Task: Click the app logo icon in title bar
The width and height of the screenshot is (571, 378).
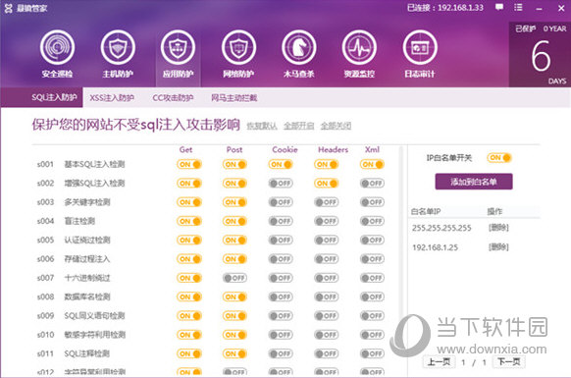Action: 8,8
